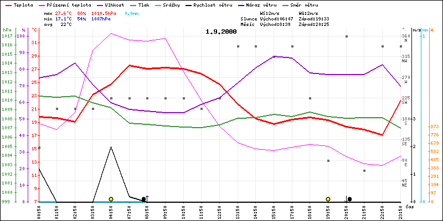This screenshot has height=221, width=443.
Task: Click the black wind speed peak at 04:50
Action: pos(111,147)
